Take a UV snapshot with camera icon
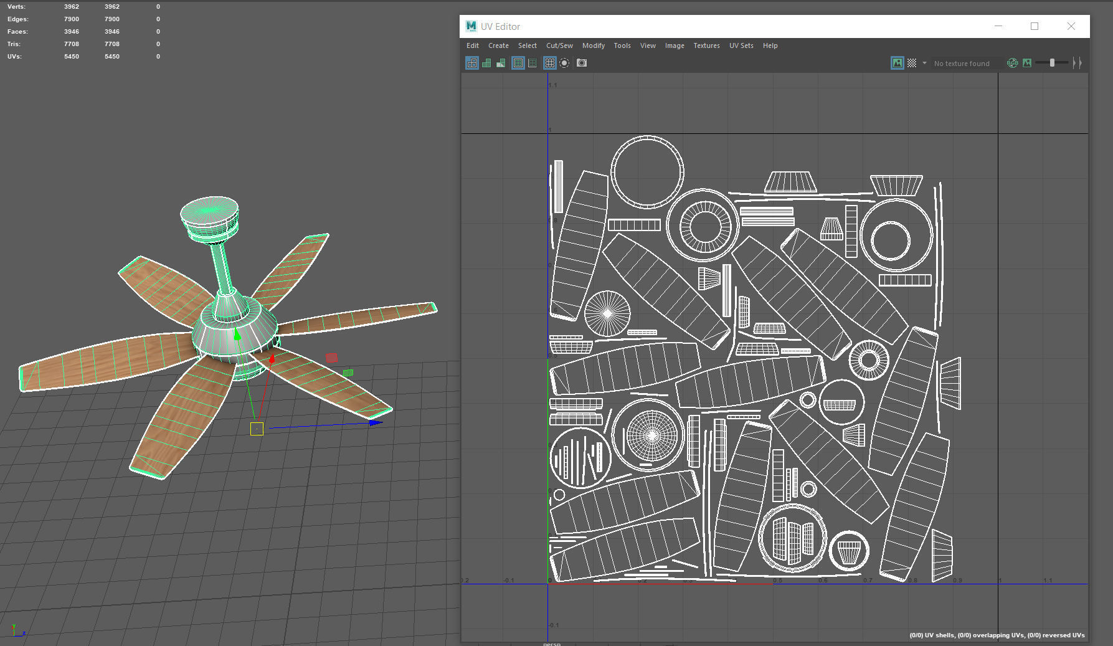1113x646 pixels. 582,63
